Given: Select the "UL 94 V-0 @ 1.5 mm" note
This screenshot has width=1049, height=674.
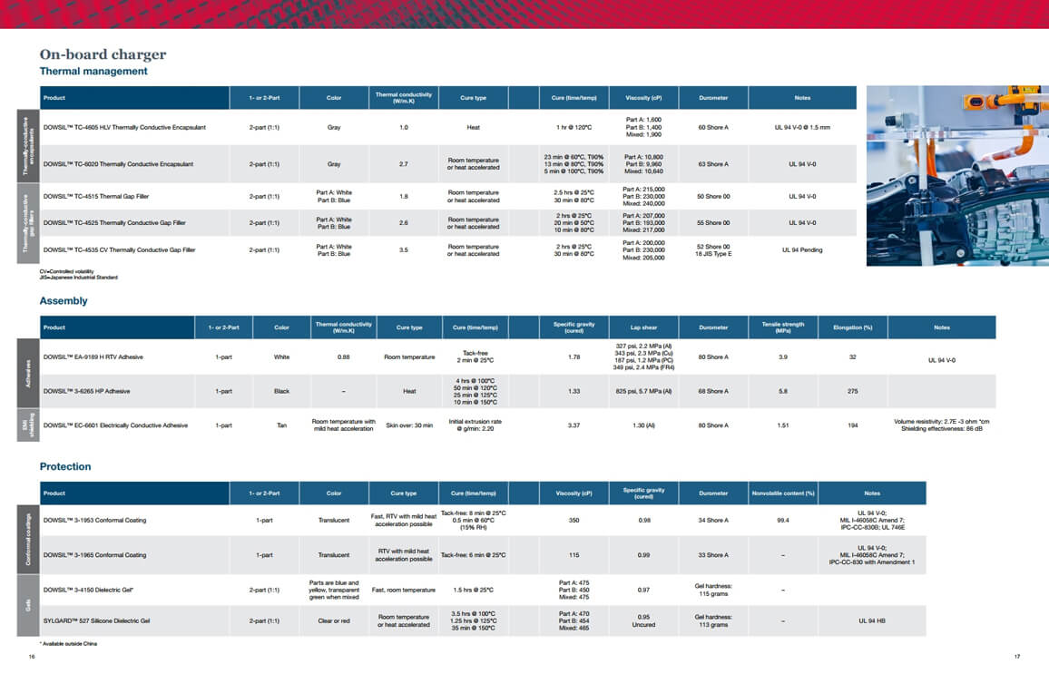Looking at the screenshot, I should coord(802,127).
